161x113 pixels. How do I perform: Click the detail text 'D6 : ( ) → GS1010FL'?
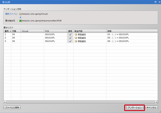[x=118, y=41]
